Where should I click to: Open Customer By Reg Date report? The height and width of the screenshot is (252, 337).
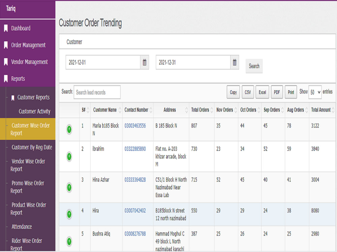[x=32, y=147]
